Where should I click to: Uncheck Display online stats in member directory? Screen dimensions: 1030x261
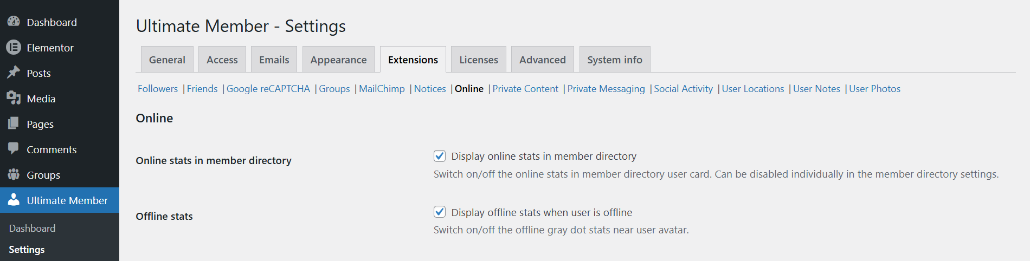(440, 156)
